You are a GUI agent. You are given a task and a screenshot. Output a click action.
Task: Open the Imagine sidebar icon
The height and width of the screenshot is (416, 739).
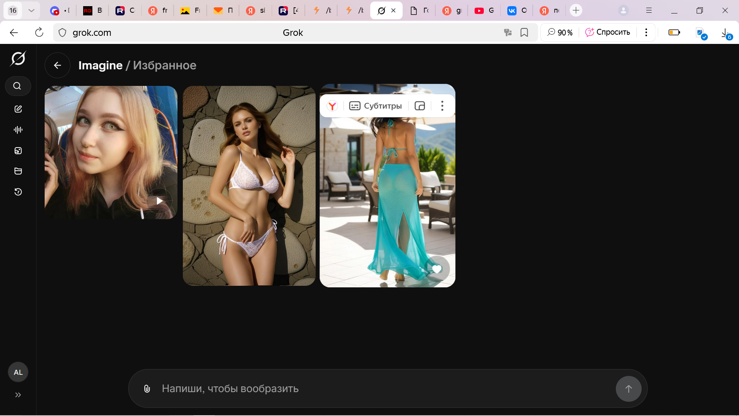coord(18,151)
